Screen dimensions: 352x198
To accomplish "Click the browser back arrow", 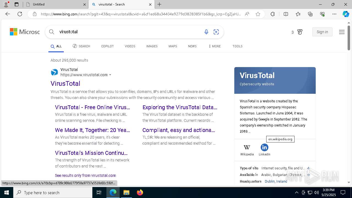I will coord(8,14).
